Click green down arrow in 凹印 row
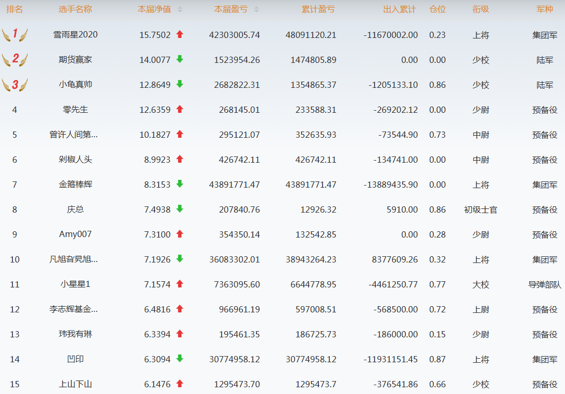The height and width of the screenshot is (394, 565). coord(180,359)
